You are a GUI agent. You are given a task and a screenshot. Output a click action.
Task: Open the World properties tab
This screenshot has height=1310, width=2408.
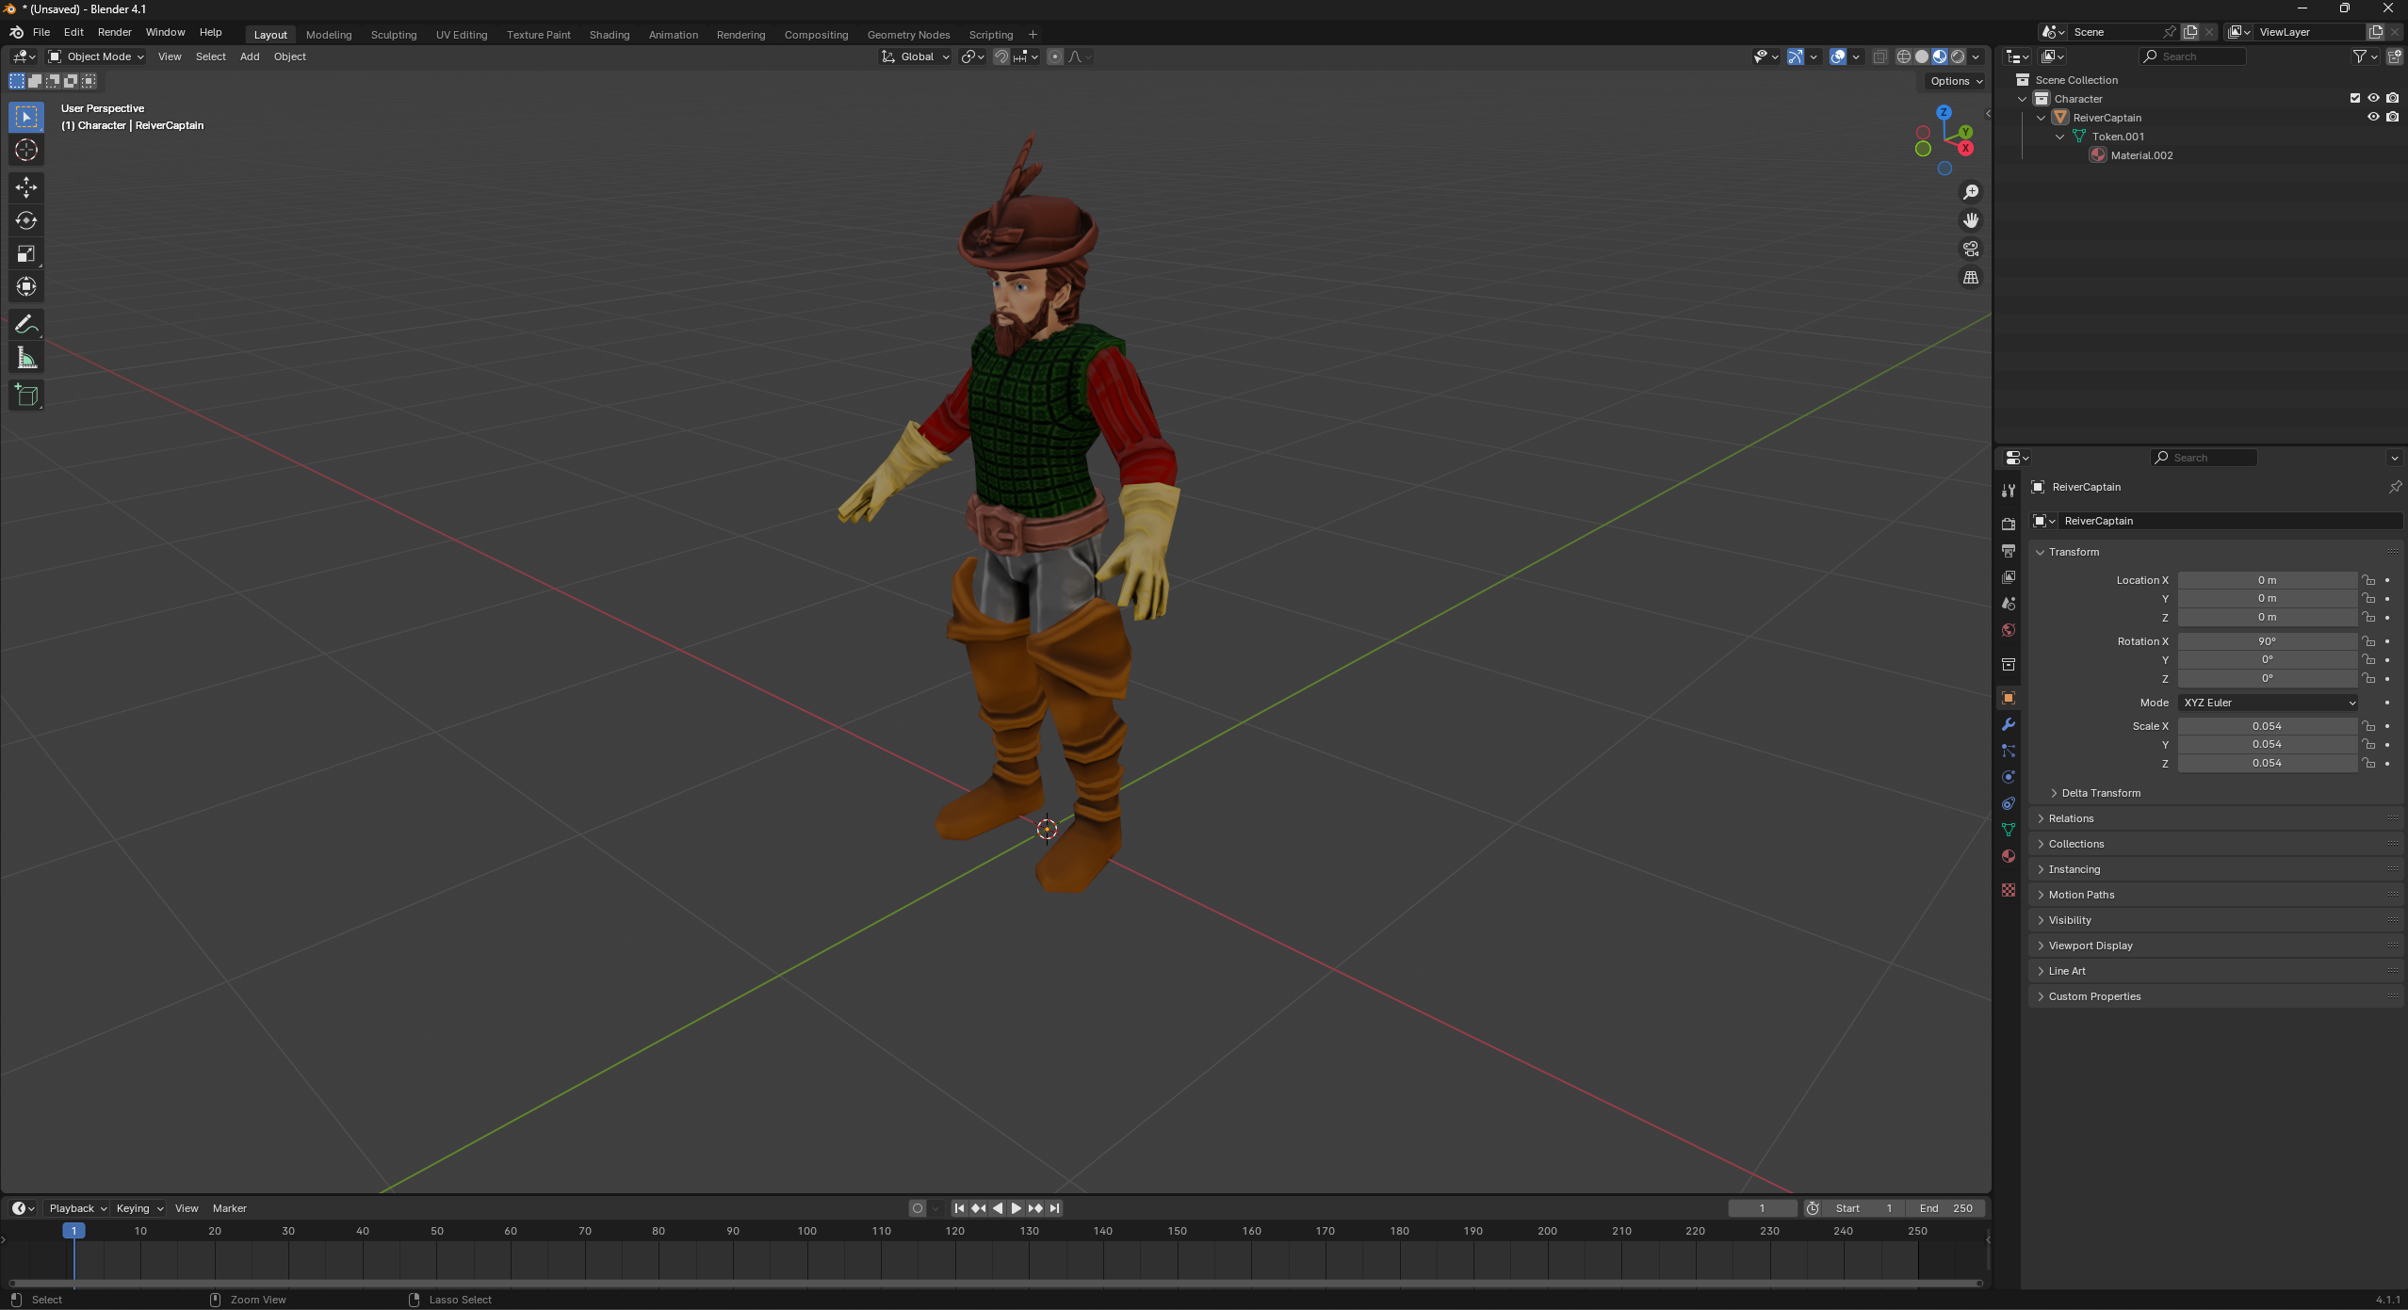pos(2009,629)
